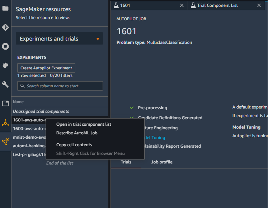The height and width of the screenshot is (208, 268).
Task: Choose Open in trial component list
Action: pos(84,124)
